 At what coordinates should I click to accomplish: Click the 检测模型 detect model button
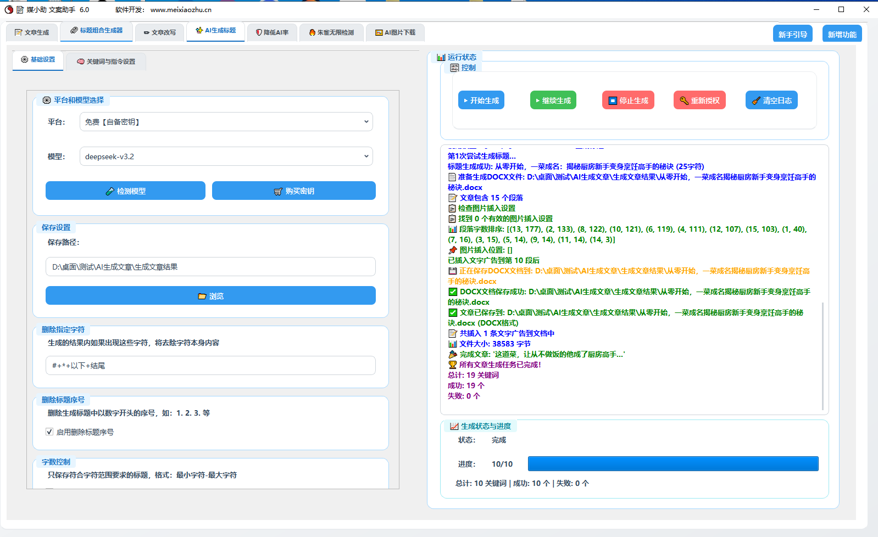[125, 191]
